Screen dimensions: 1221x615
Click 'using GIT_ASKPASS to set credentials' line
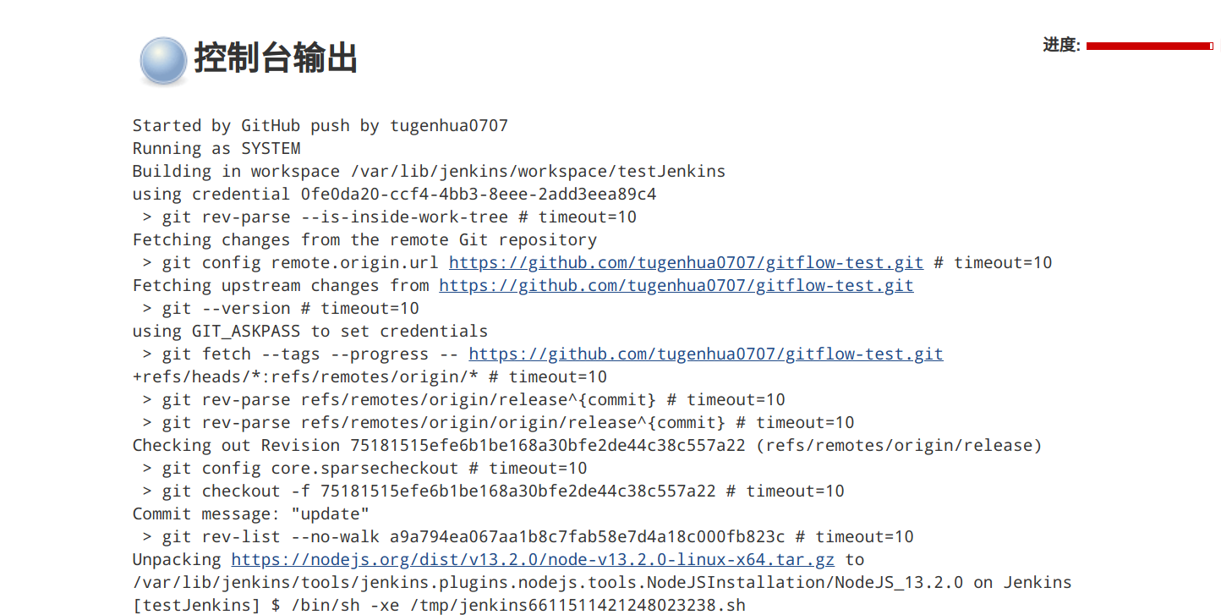tap(310, 332)
